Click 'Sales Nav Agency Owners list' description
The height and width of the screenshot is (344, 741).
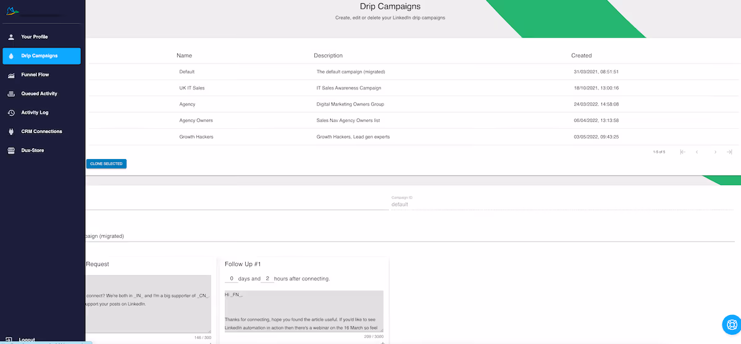(348, 121)
